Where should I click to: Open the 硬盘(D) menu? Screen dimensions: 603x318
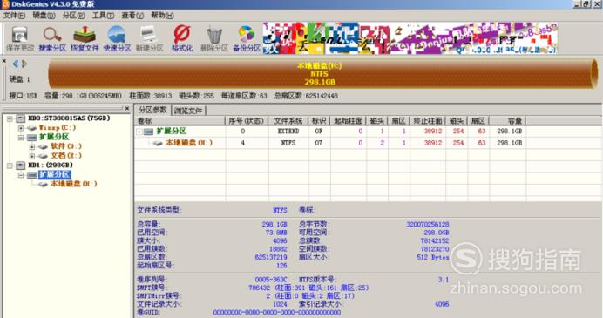click(44, 16)
